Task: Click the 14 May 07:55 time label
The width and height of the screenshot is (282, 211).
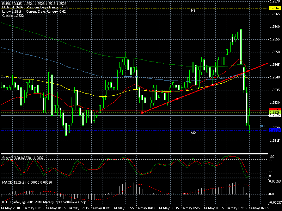Action: click(x=259, y=208)
